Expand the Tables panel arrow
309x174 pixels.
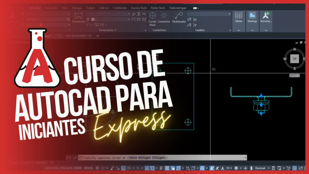[239, 31]
